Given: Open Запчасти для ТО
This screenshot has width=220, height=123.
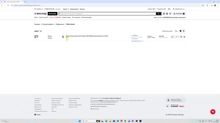Looking at the screenshot, I should [44, 17].
